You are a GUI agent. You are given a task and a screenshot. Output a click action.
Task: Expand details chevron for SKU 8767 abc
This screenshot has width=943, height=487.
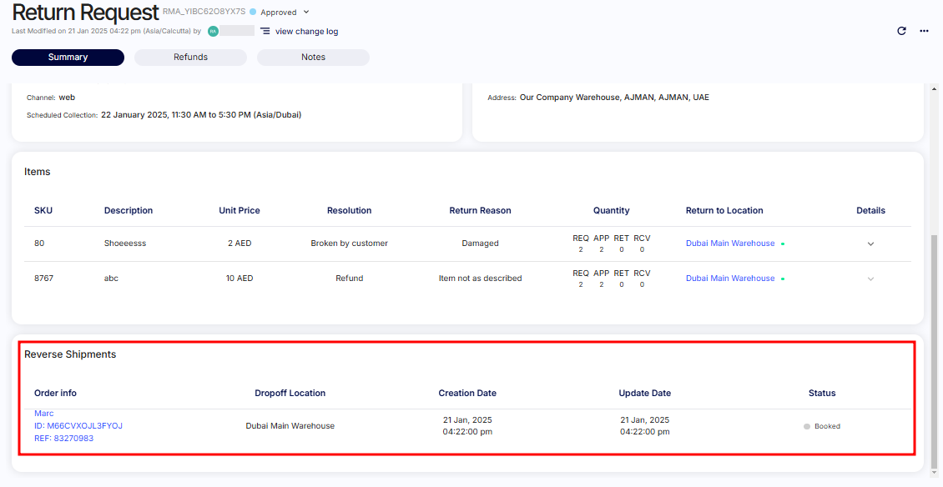coord(870,279)
